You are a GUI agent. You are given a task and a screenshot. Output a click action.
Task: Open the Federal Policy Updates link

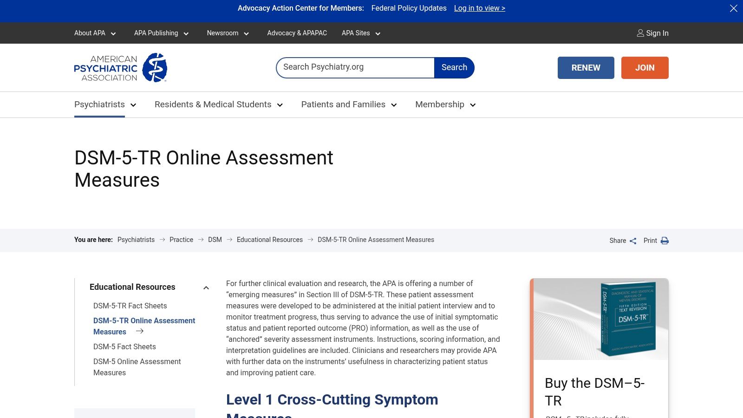(409, 8)
